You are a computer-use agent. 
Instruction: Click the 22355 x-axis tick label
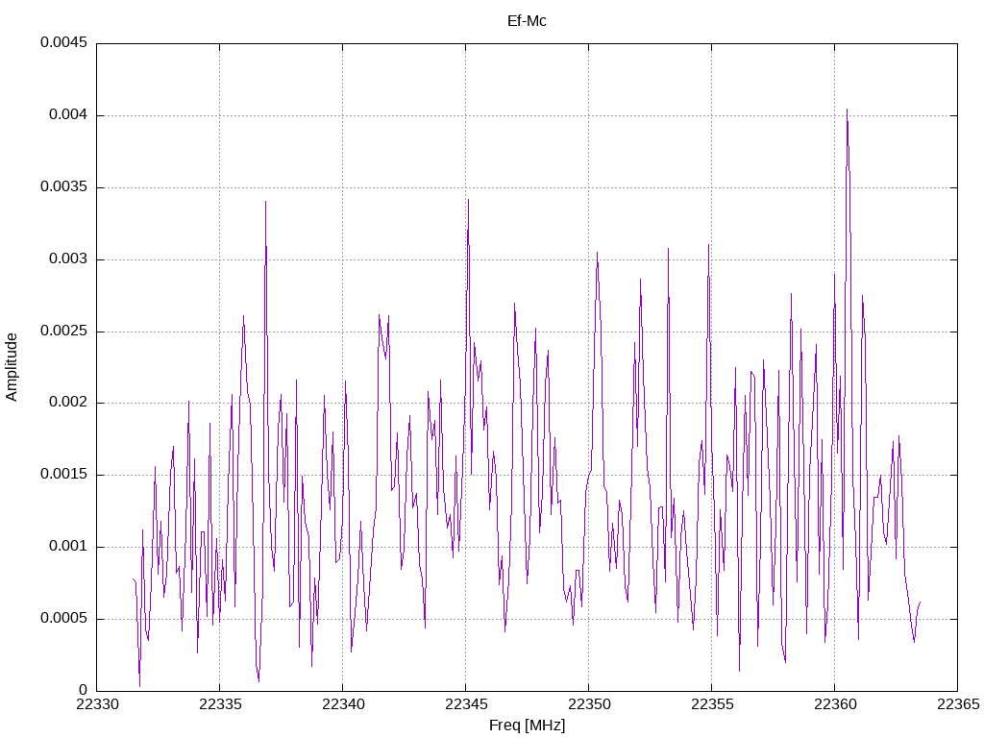pyautogui.click(x=712, y=705)
